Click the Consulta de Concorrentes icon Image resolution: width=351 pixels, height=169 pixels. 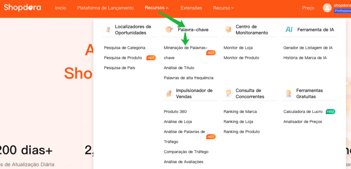click(x=228, y=93)
